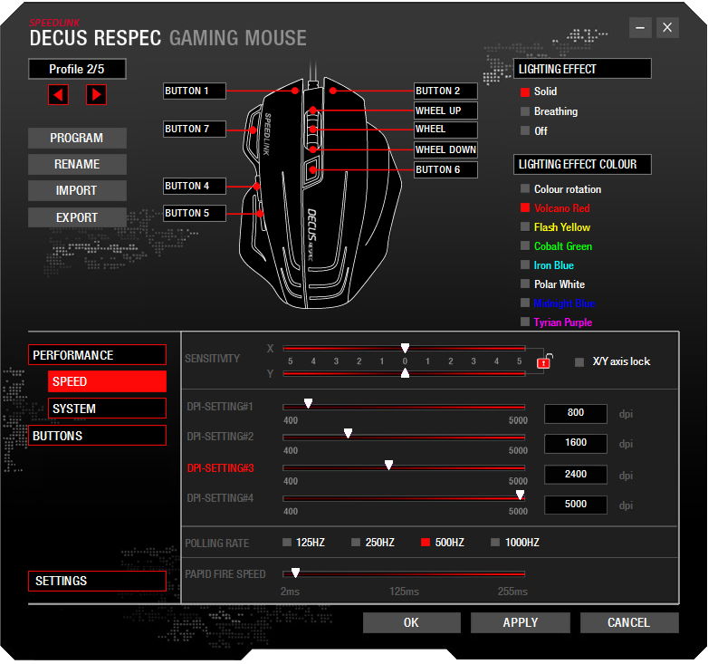
Task: Open the BUTTONS section
Action: 97,436
